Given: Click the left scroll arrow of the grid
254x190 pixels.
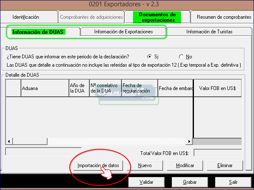Looking at the screenshot, I should pyautogui.click(x=9, y=141).
